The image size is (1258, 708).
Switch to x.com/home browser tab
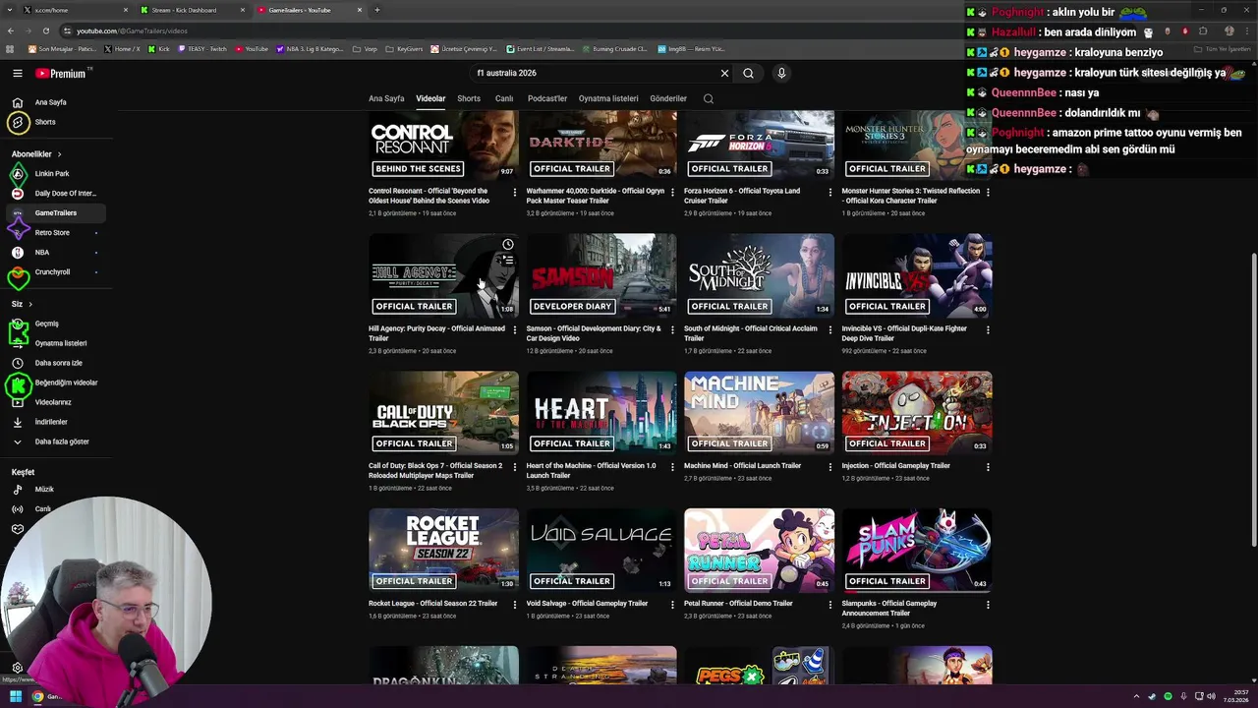(74, 10)
